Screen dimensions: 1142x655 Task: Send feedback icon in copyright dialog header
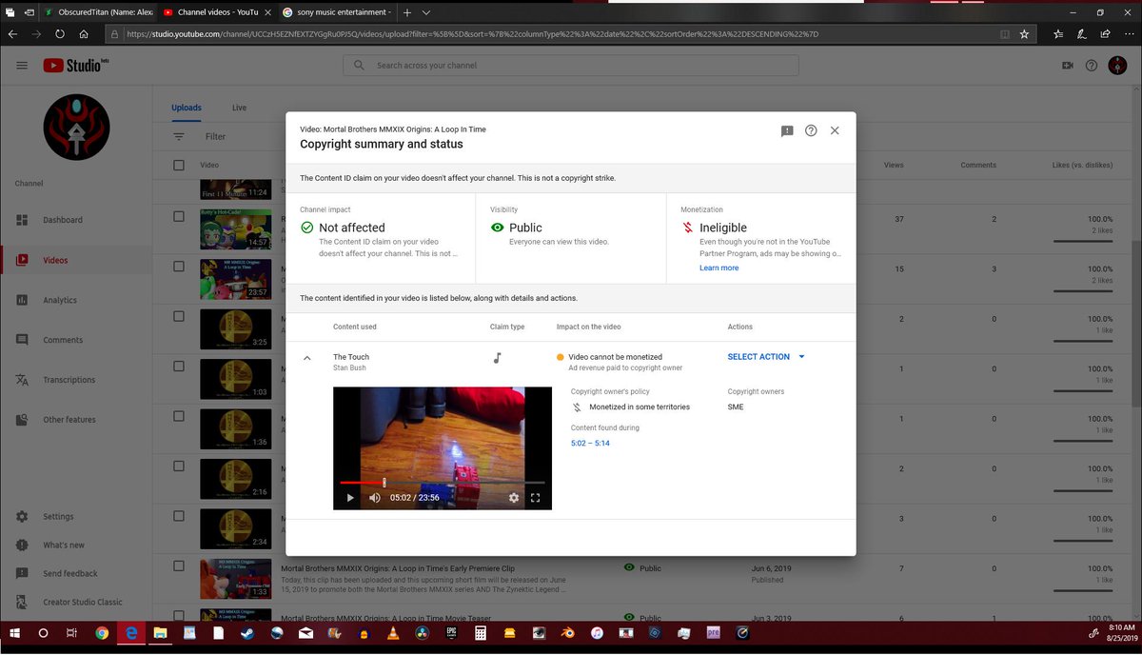point(787,131)
